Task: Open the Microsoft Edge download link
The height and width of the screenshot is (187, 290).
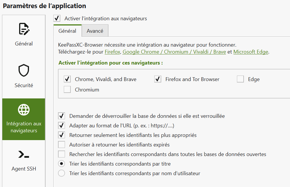Action: [251, 52]
